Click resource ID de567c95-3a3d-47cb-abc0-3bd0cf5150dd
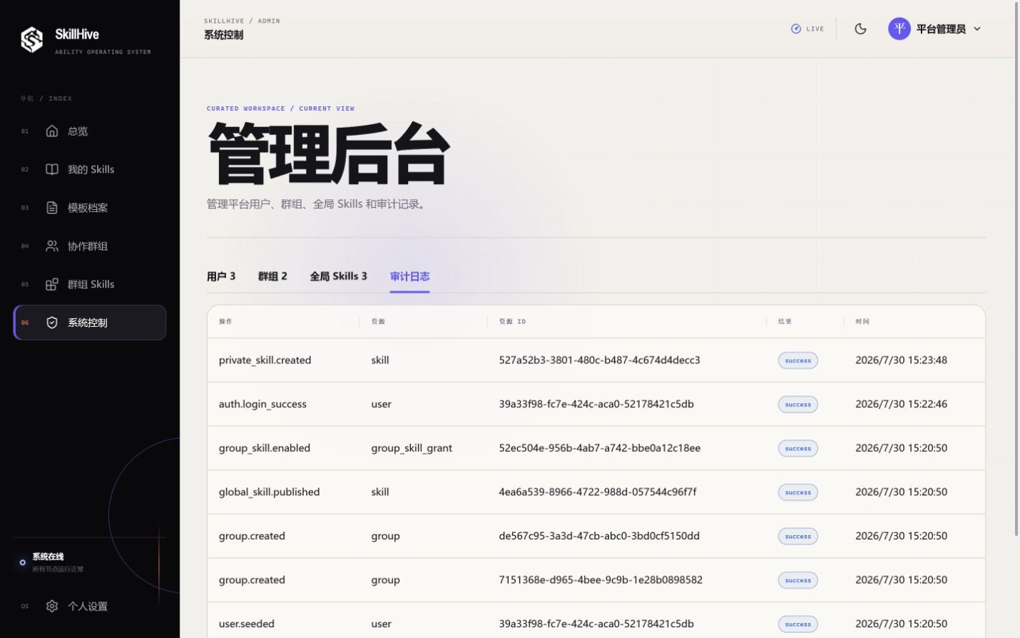 pos(599,535)
